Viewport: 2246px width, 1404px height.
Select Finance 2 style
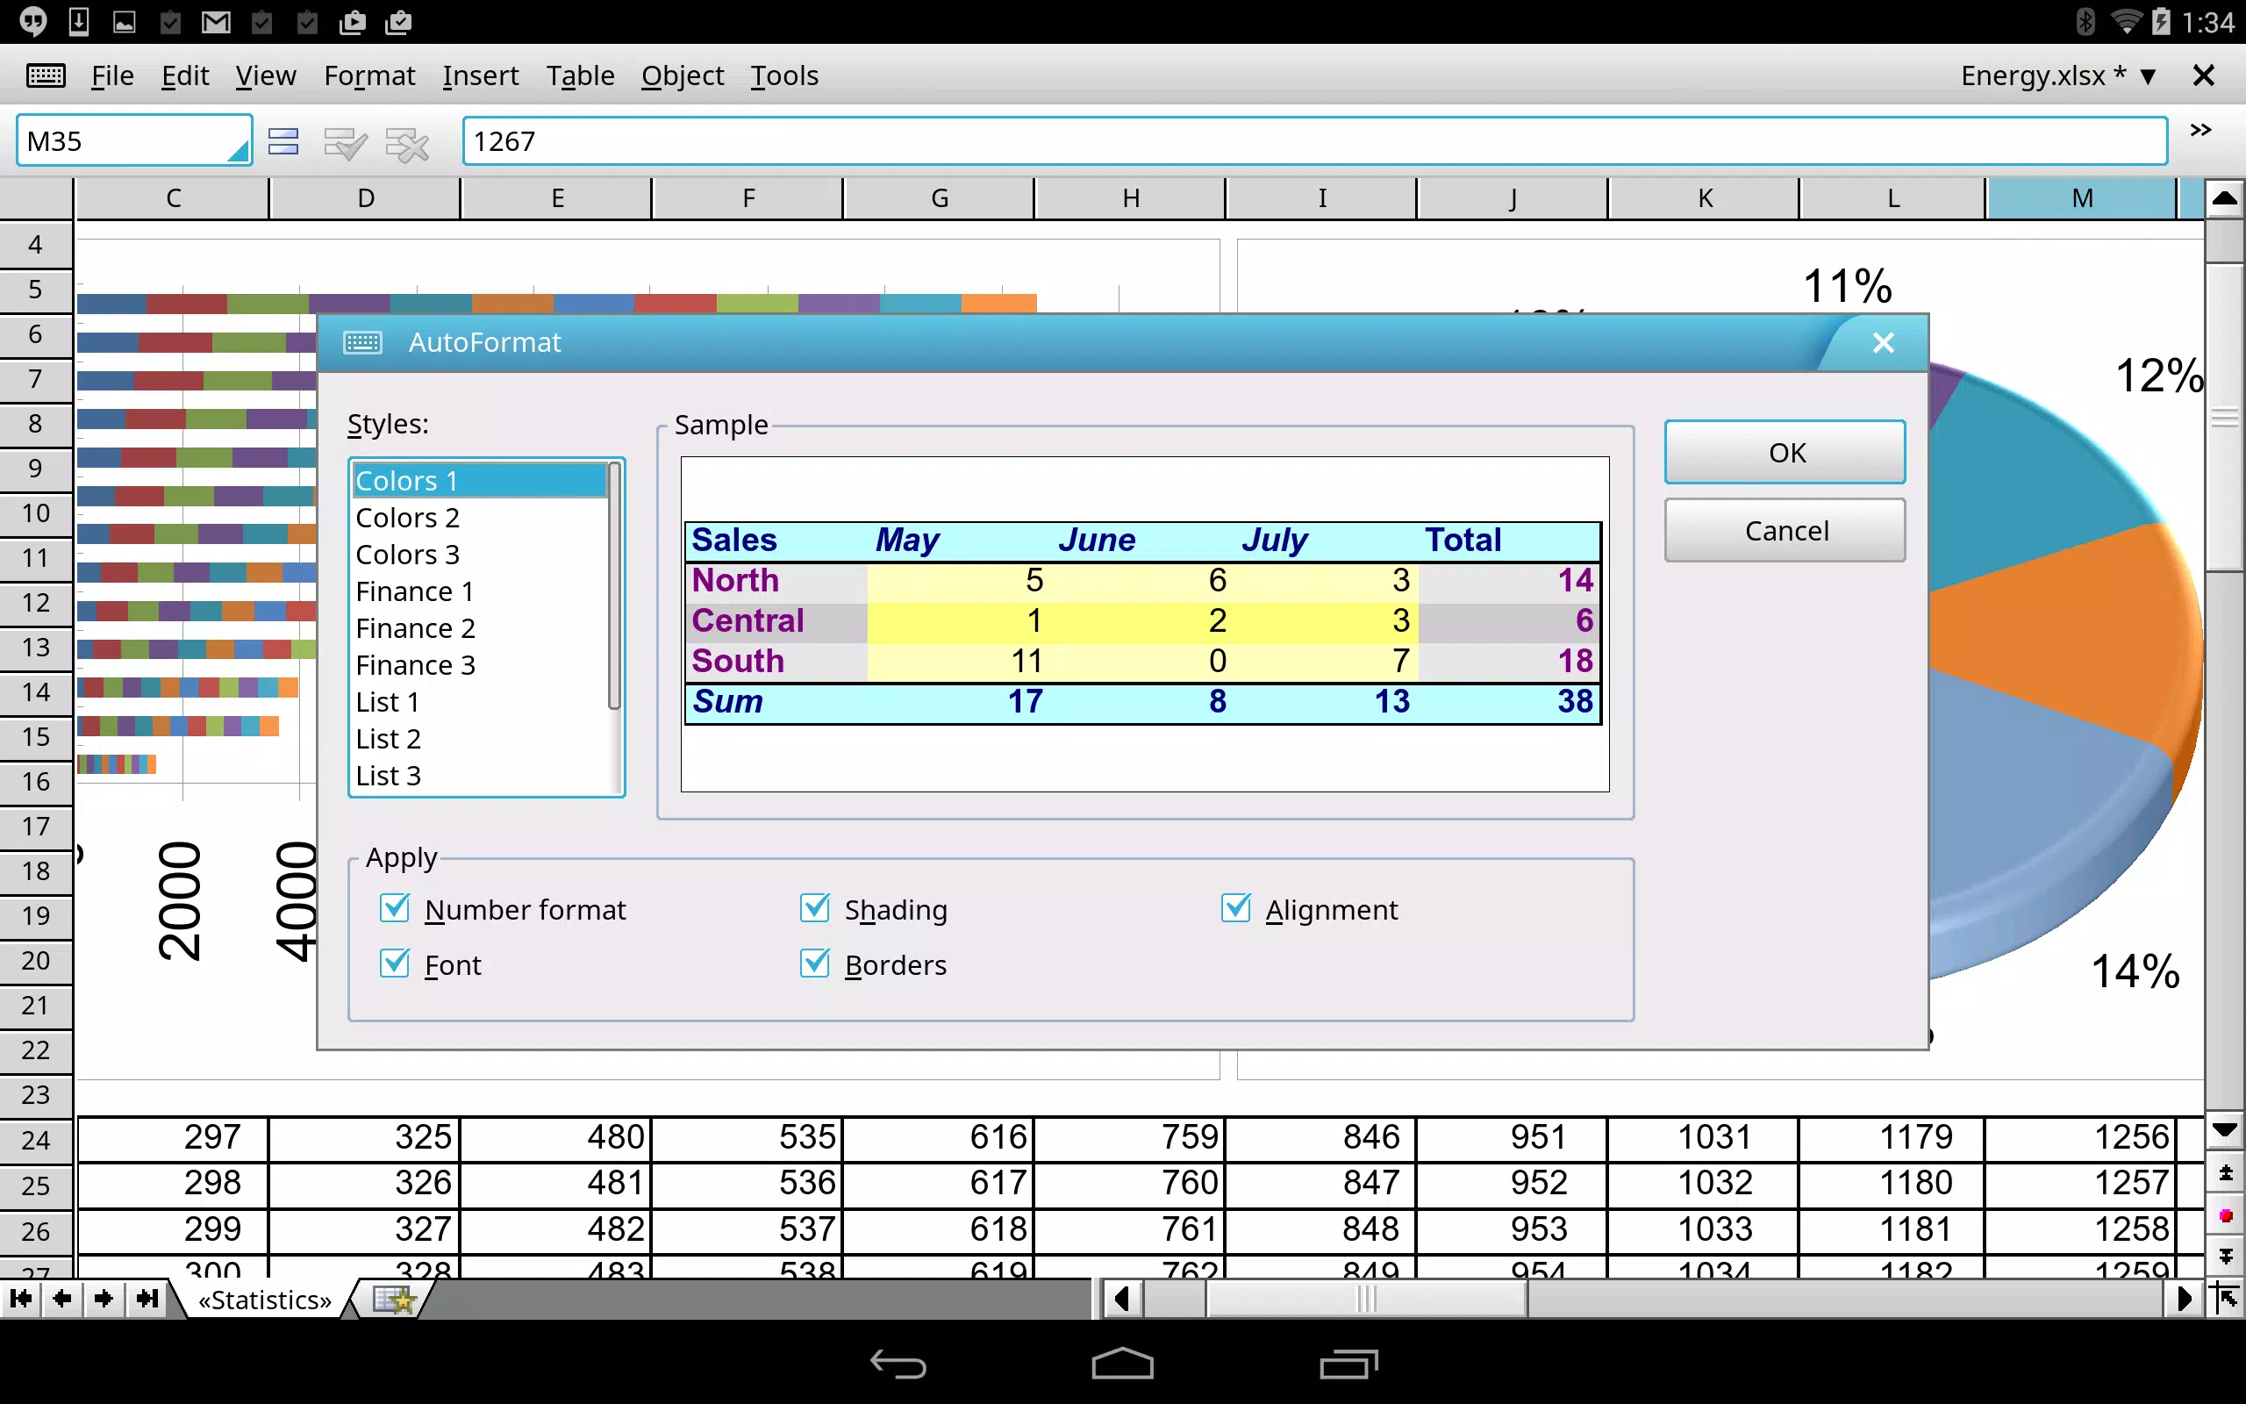click(x=479, y=627)
